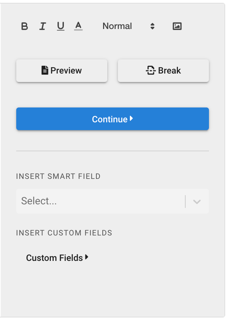Screen dimensions: 228x321
Task: Open the text color picker
Action: coord(78,26)
